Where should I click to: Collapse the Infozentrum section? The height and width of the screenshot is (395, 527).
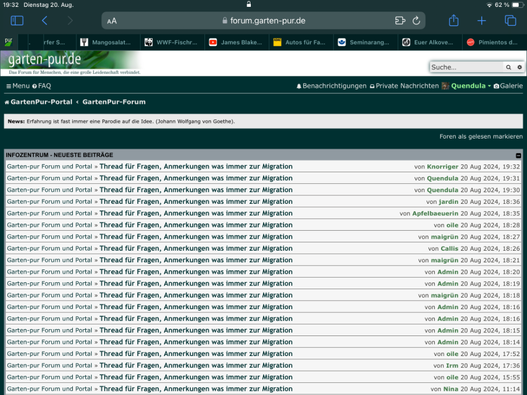tap(518, 155)
